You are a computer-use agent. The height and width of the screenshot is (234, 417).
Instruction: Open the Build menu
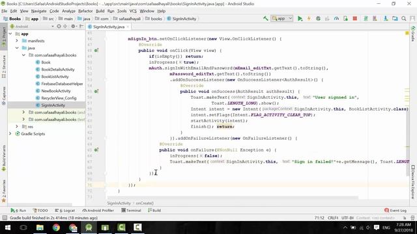100,11
